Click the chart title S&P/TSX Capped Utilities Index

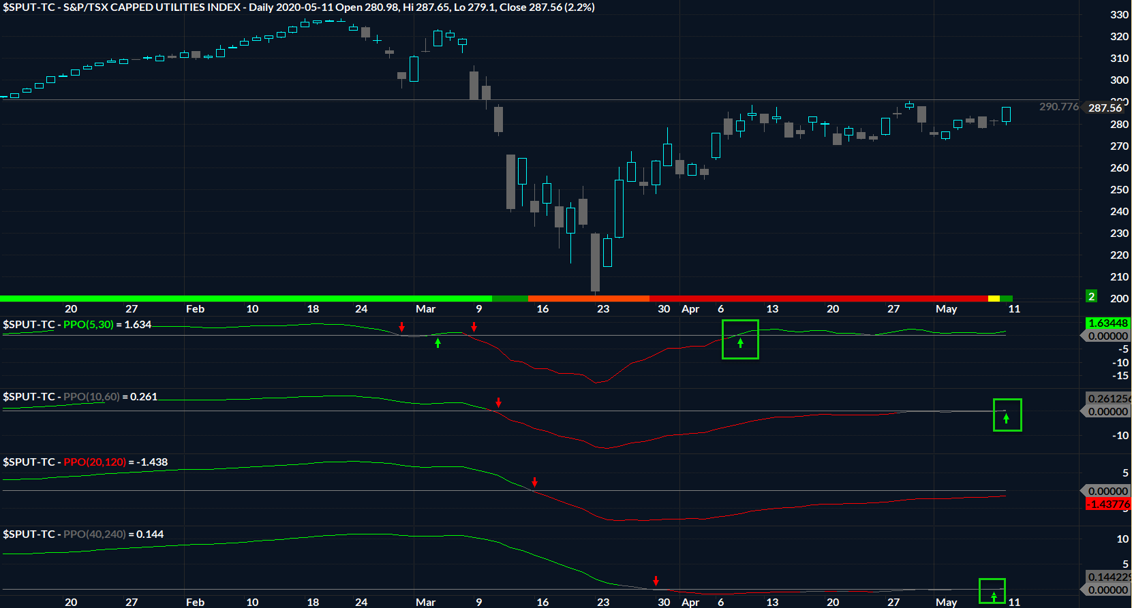click(151, 7)
